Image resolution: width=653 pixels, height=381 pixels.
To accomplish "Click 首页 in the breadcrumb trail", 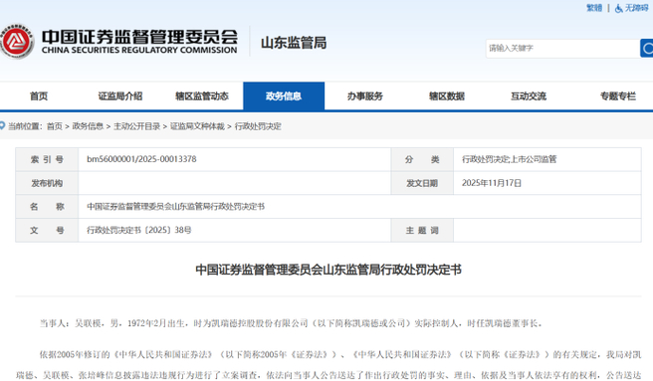I will 54,126.
